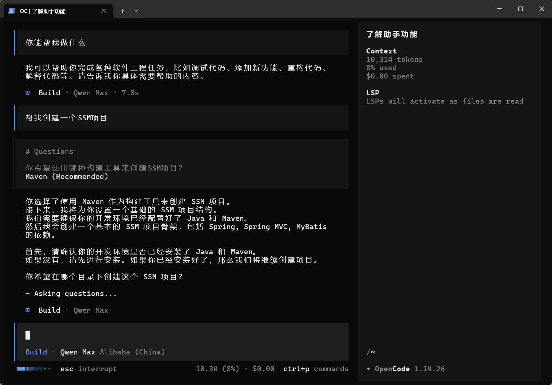Image resolution: width=552 pixels, height=385 pixels.
Task: Click the Qwen Max model name in the first response
Action: 91,93
